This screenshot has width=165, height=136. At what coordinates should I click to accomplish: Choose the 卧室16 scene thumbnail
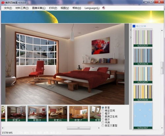tap(58, 114)
